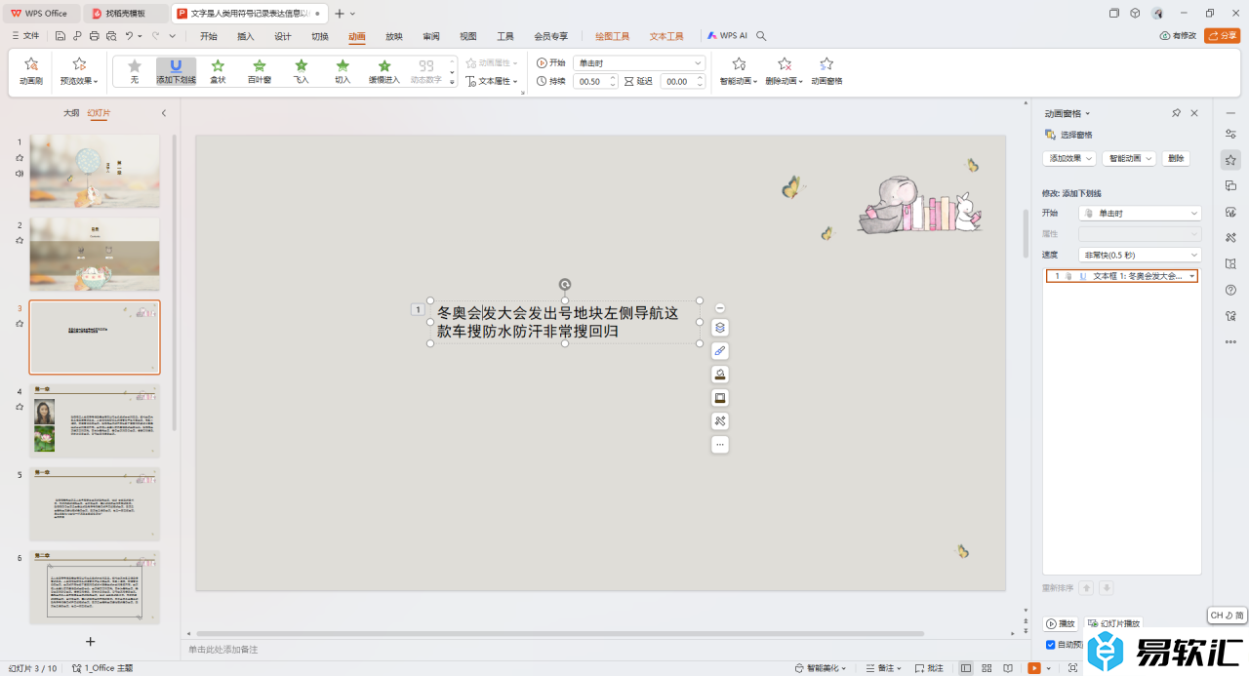Open the 放映 slideshow ribbon tab

click(394, 36)
